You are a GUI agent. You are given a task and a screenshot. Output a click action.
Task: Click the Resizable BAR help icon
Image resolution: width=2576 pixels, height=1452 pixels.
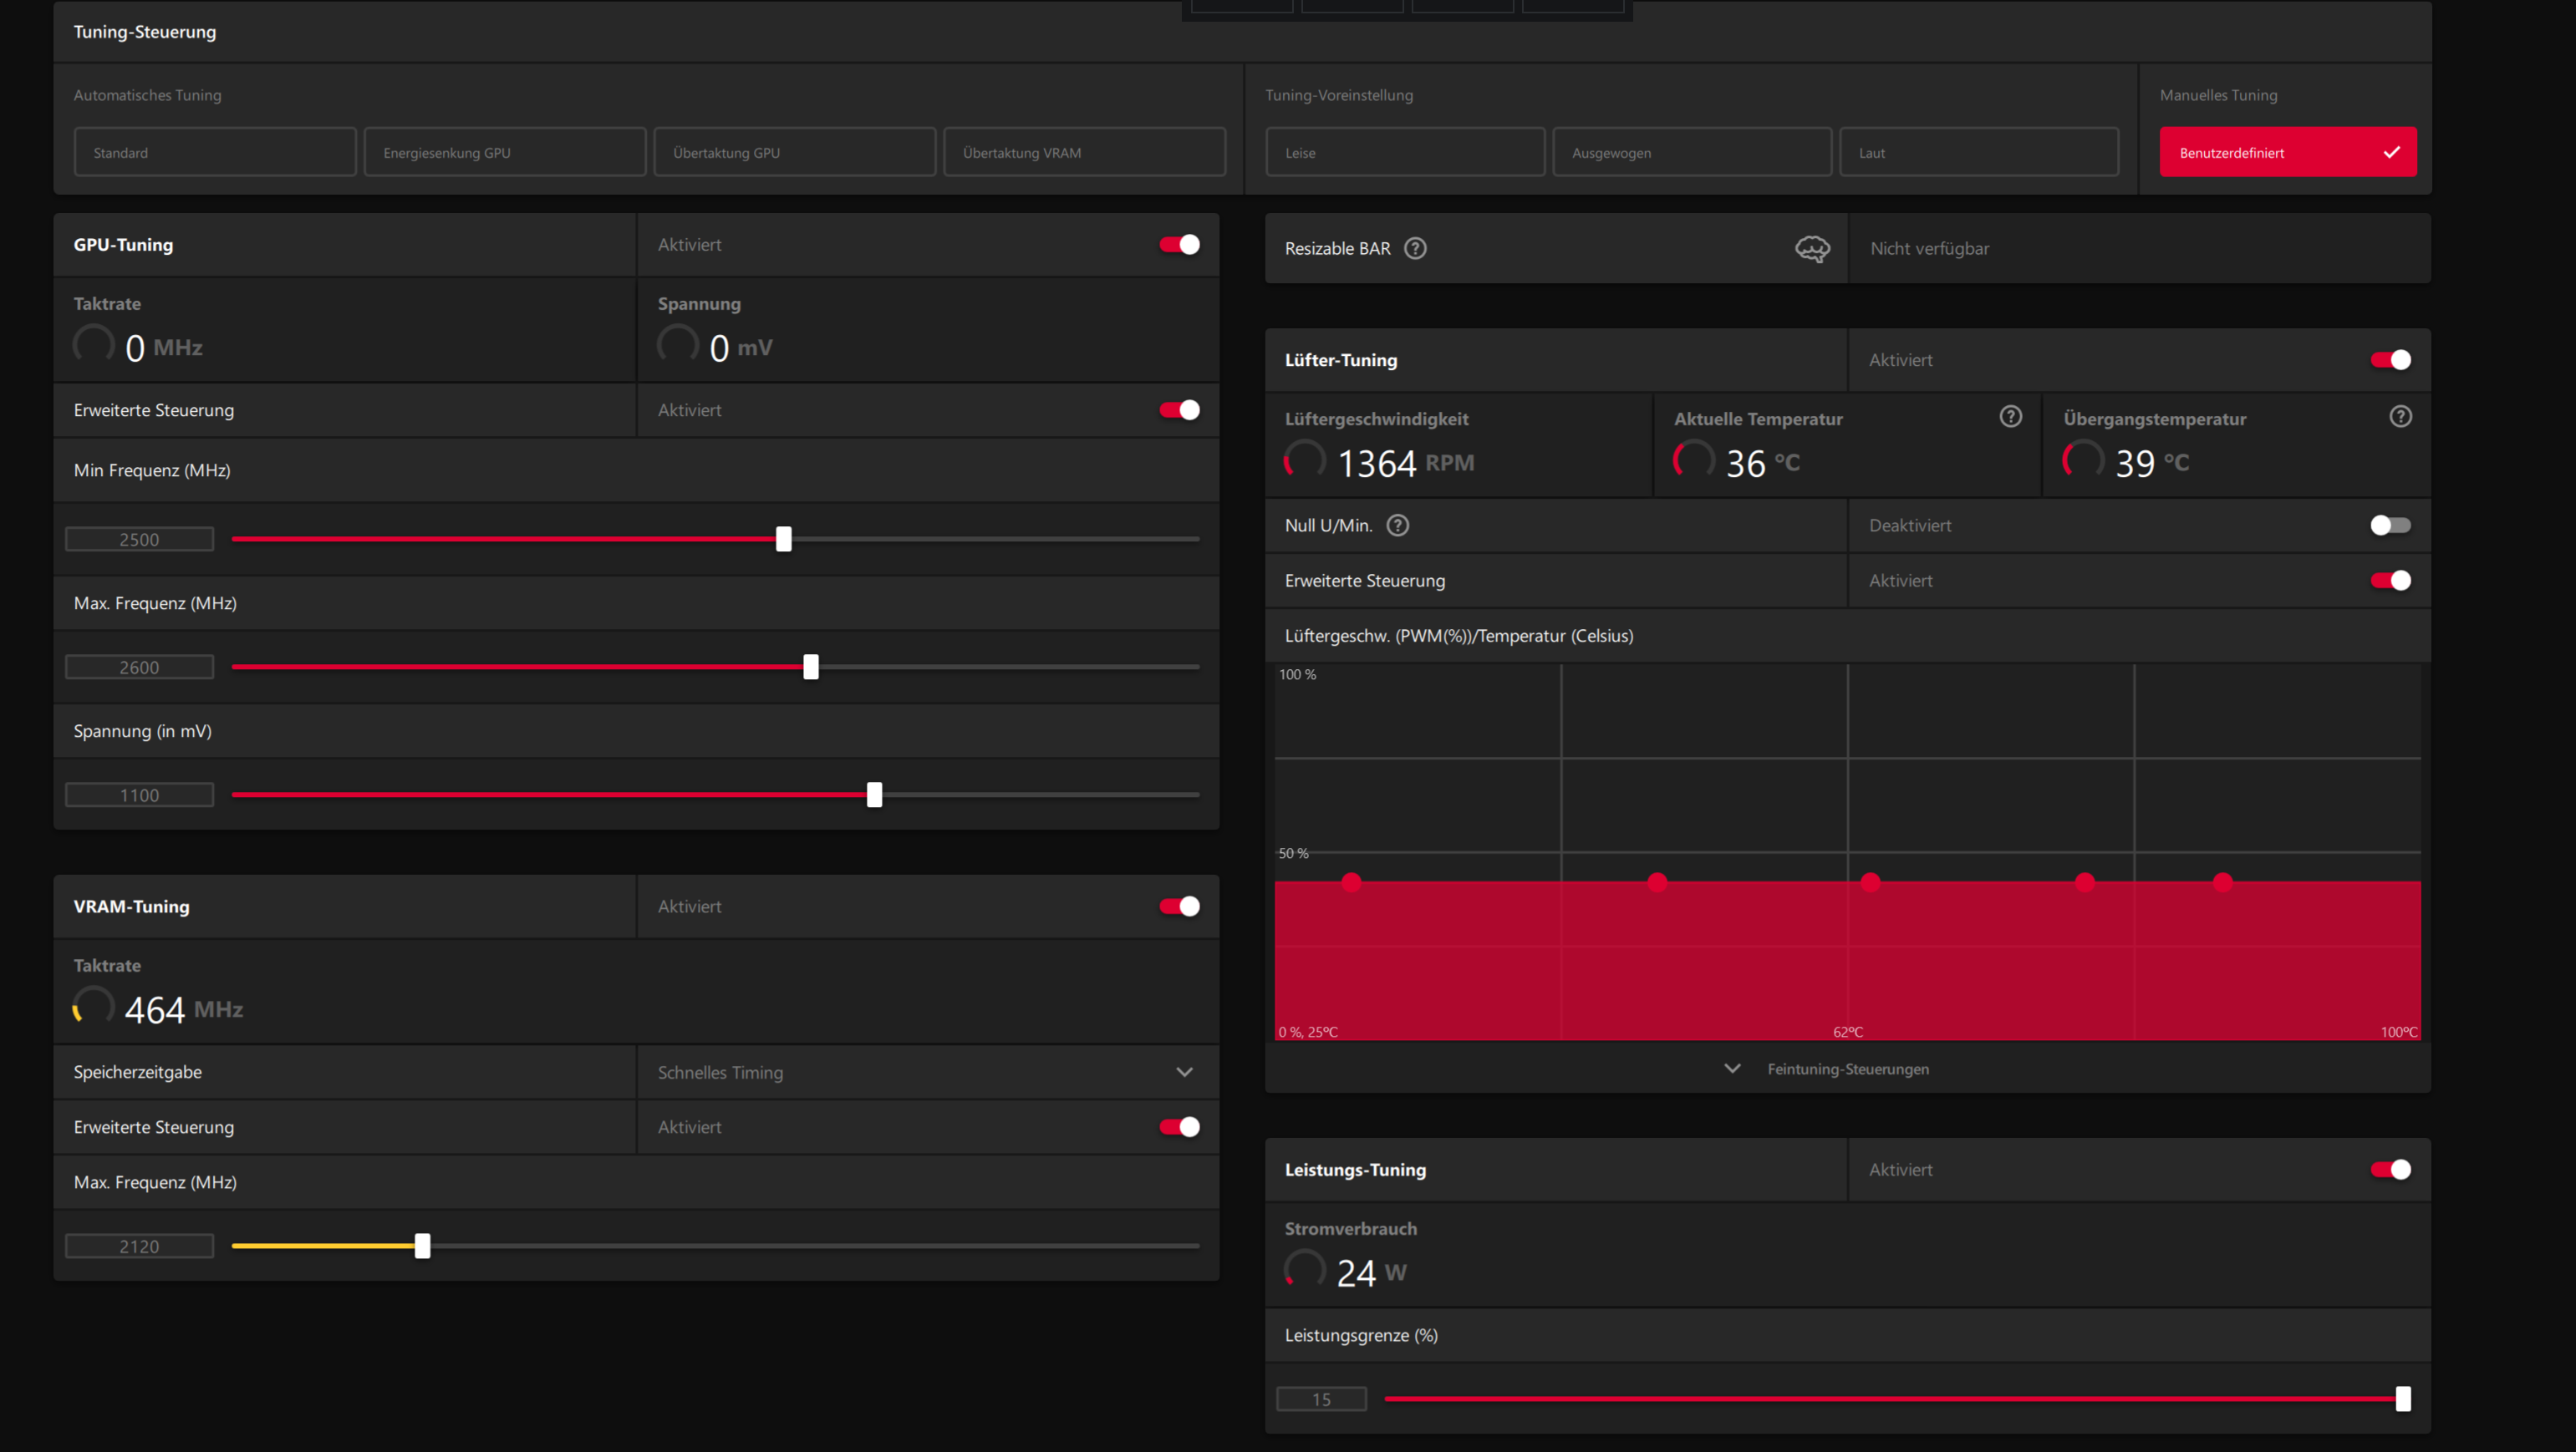1415,248
